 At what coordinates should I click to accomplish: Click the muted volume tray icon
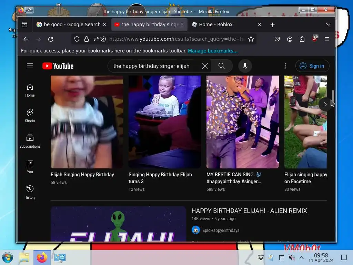pos(292,257)
